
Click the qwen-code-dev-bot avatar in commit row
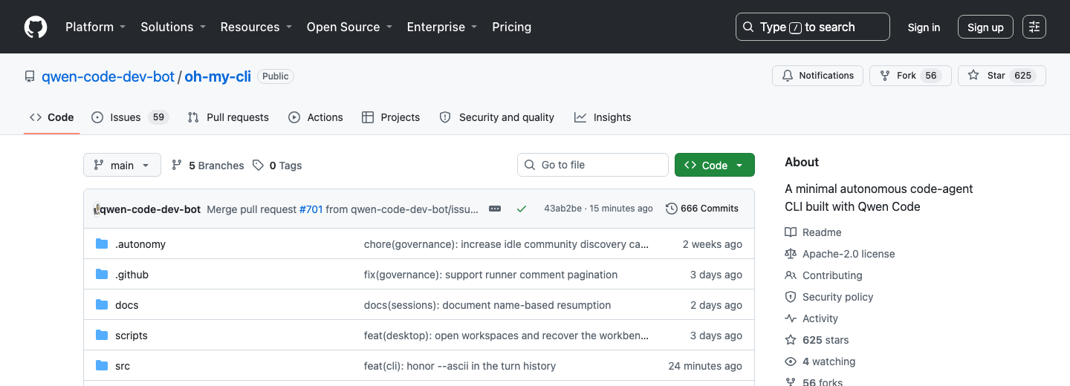click(97, 209)
